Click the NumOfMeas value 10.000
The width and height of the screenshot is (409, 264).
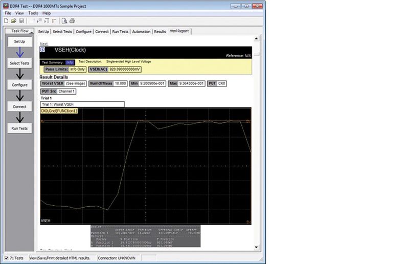(x=120, y=83)
